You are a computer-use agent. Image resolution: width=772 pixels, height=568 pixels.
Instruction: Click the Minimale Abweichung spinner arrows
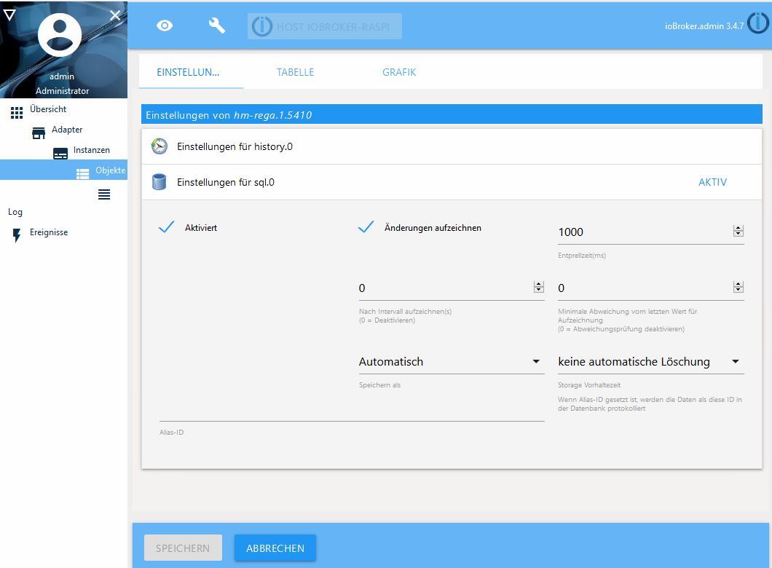738,287
